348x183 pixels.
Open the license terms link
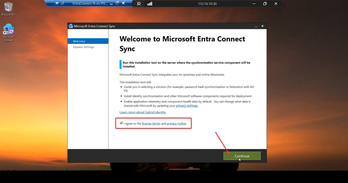click(151, 123)
